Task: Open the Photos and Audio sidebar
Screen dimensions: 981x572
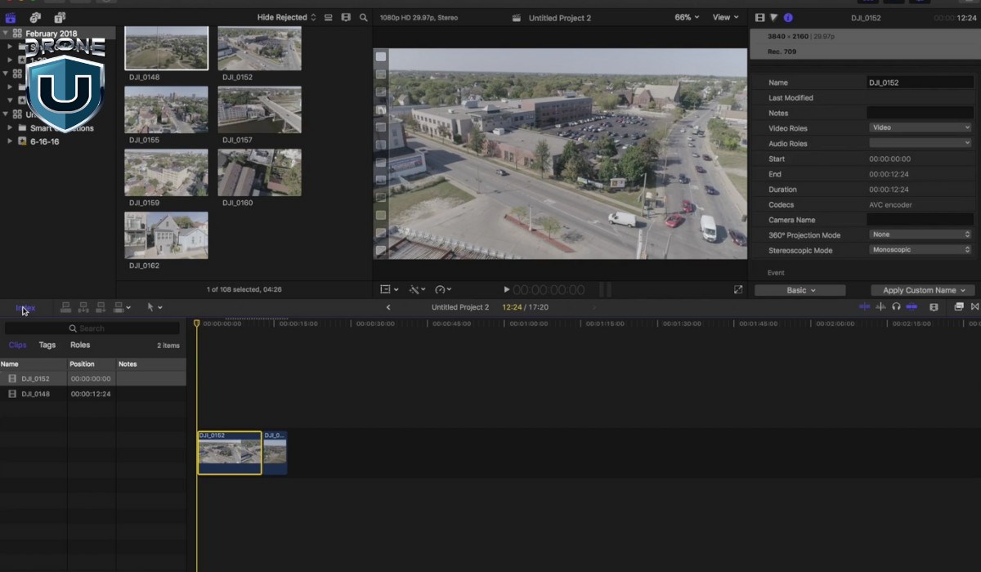Action: point(34,17)
